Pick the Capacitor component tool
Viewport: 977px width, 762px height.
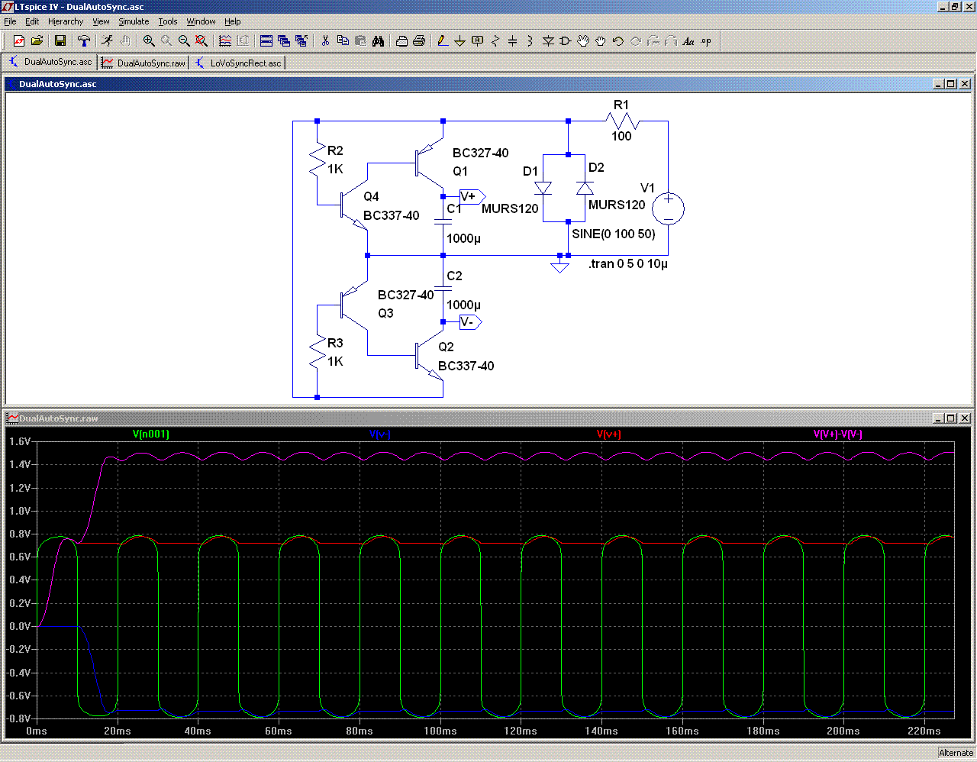(x=512, y=41)
